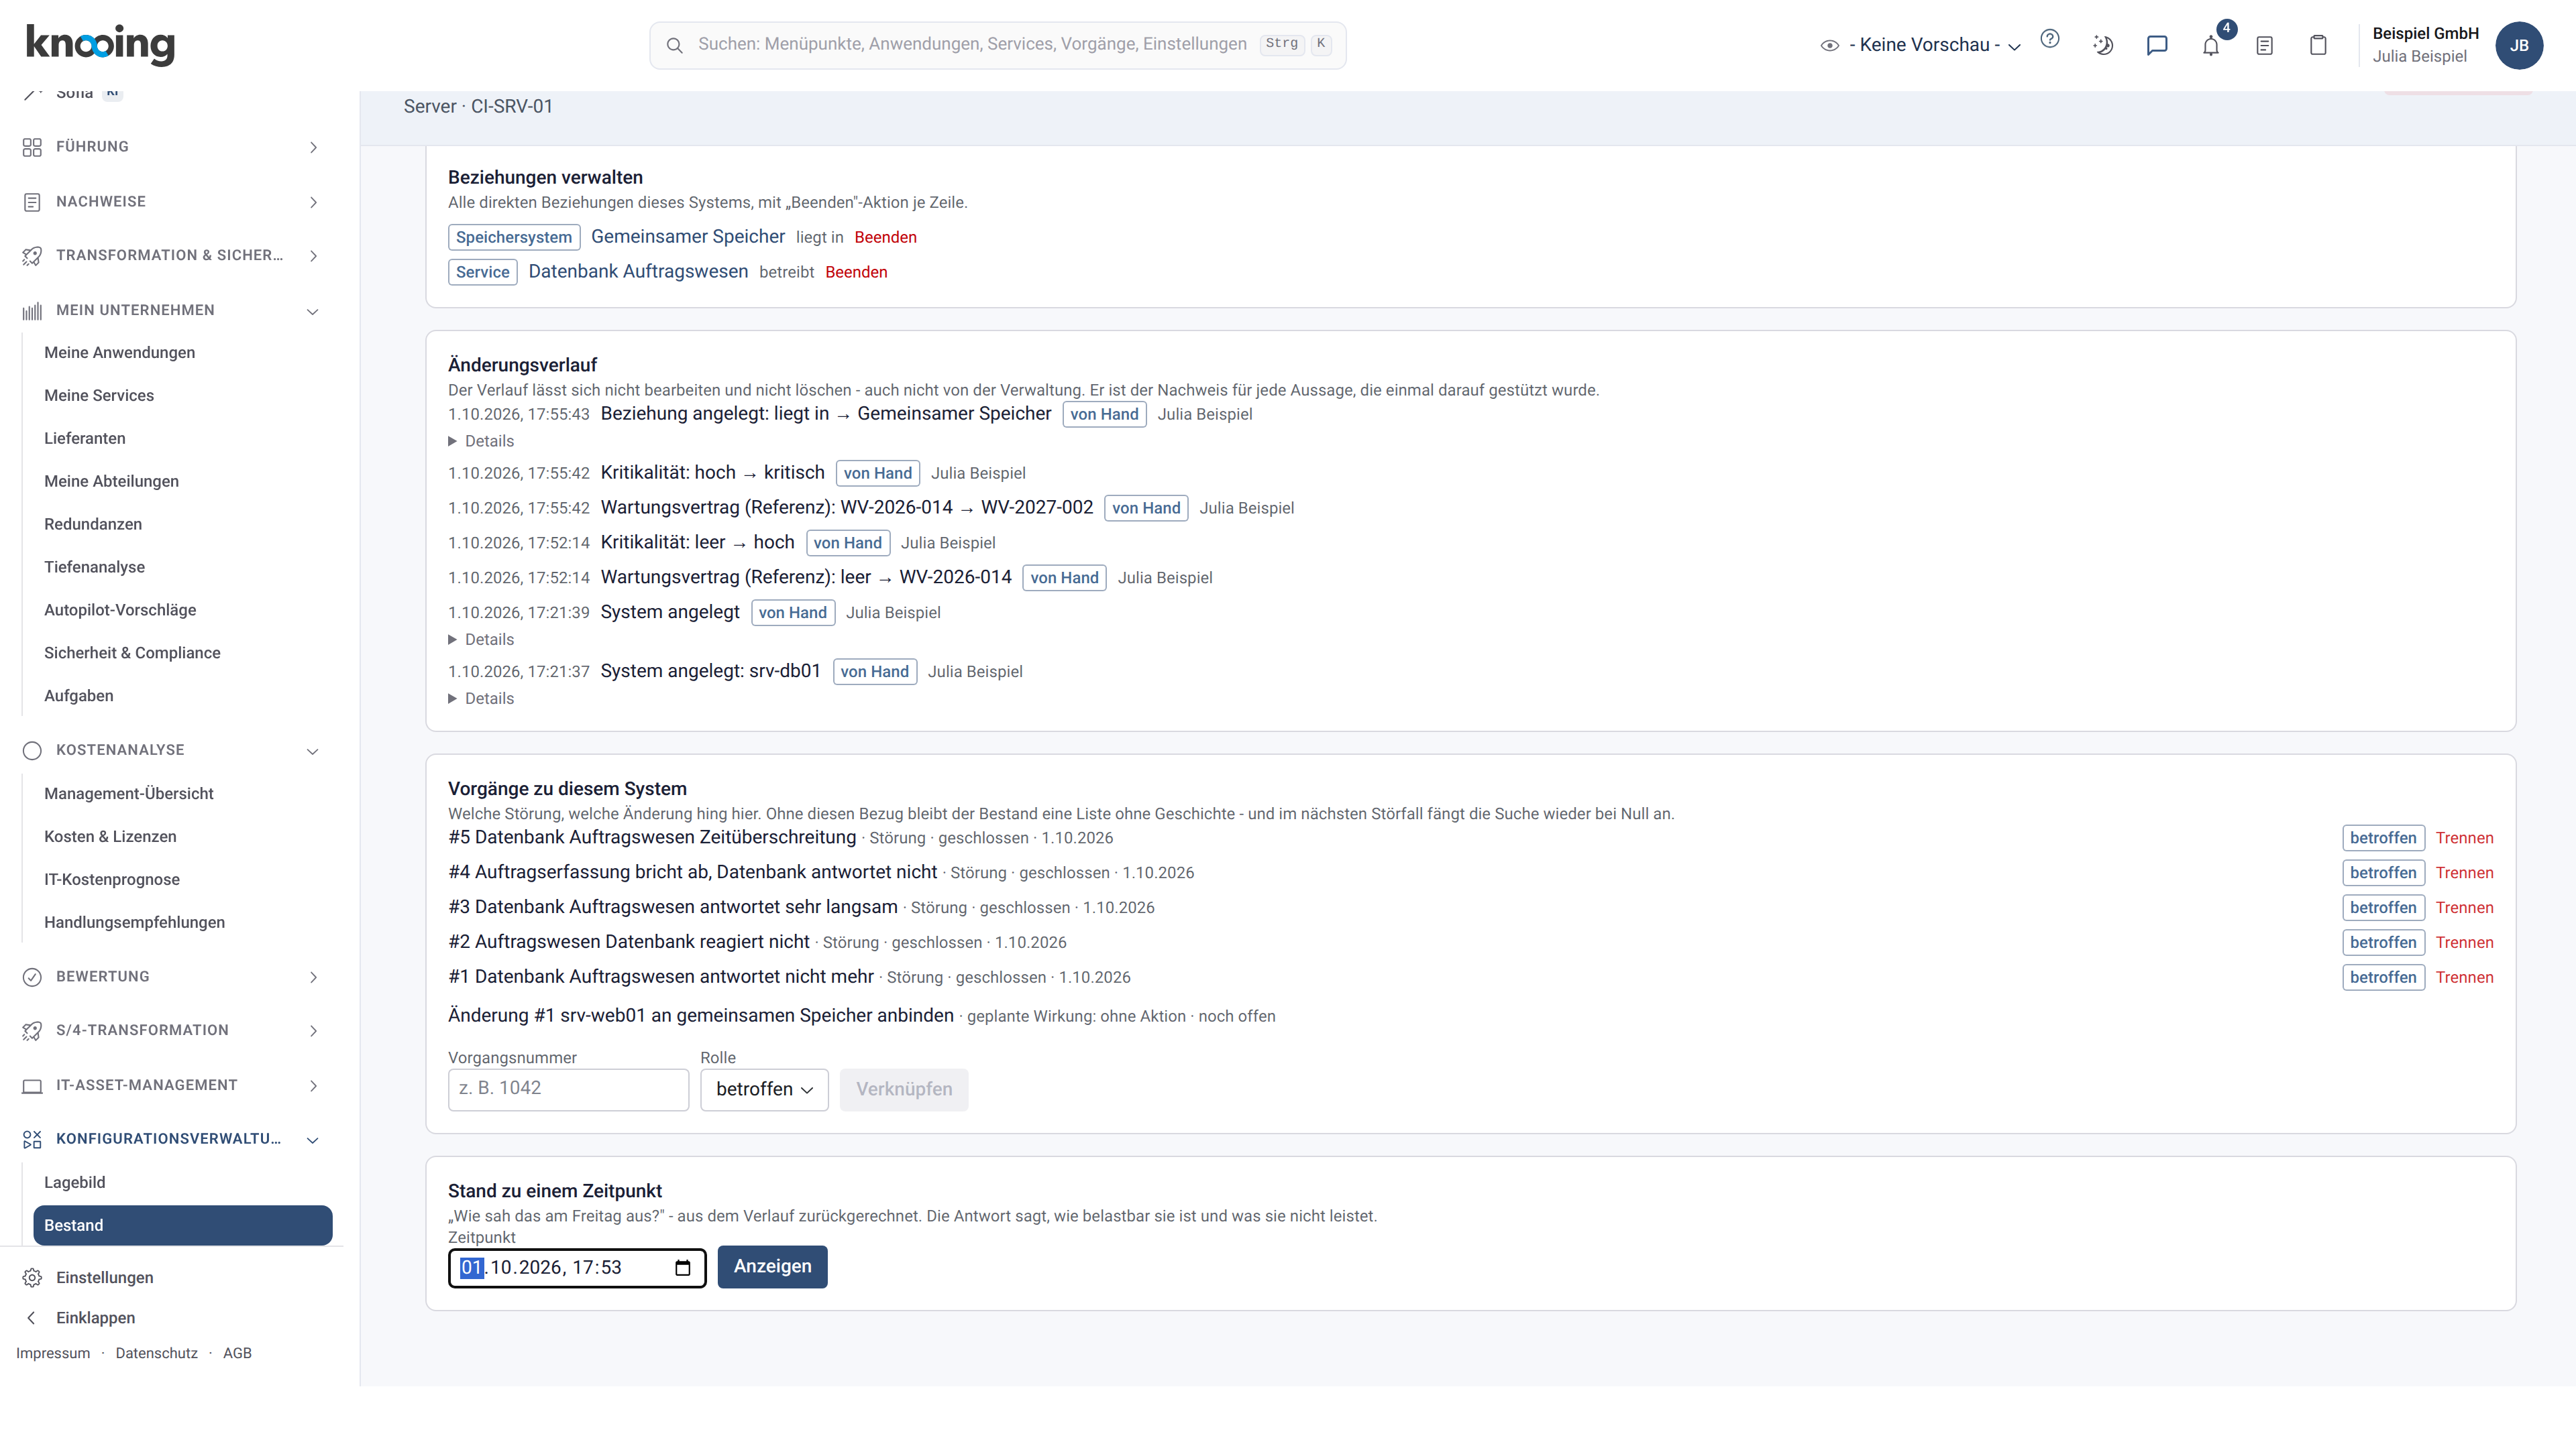Image resolution: width=2576 pixels, height=1448 pixels.
Task: Open the Rolle betroffen dropdown
Action: pyautogui.click(x=764, y=1089)
